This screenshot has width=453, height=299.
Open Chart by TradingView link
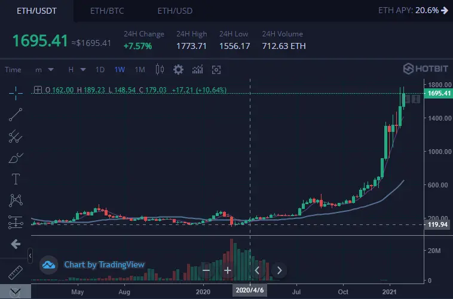105,264
